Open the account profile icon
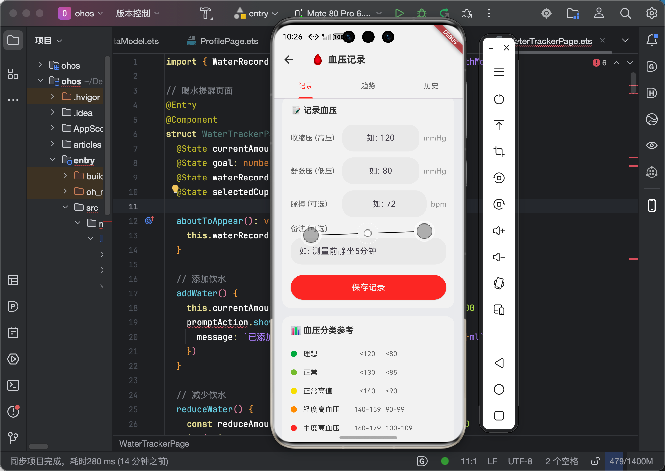Screen dimensions: 665x471 pyautogui.click(x=599, y=13)
